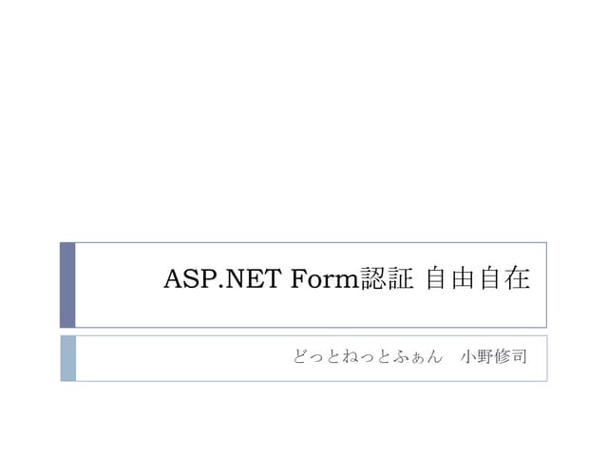
Task: Click the slide title "ASP.NET Form認証 自由自在"
Action: pos(347,280)
